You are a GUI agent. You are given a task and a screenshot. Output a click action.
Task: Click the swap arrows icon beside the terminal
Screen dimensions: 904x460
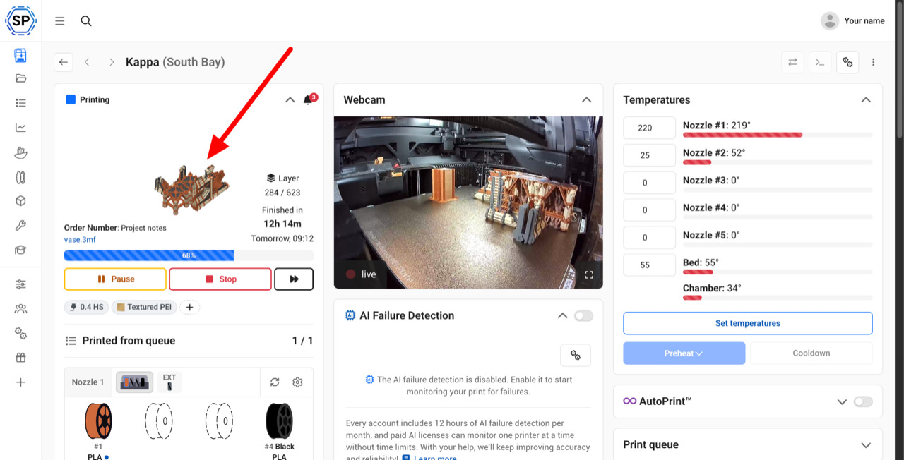[x=792, y=62]
